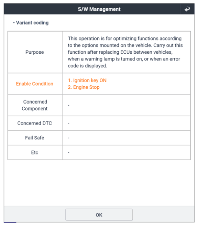Click the Concerned Component value cell
198x226 pixels.
click(126, 105)
